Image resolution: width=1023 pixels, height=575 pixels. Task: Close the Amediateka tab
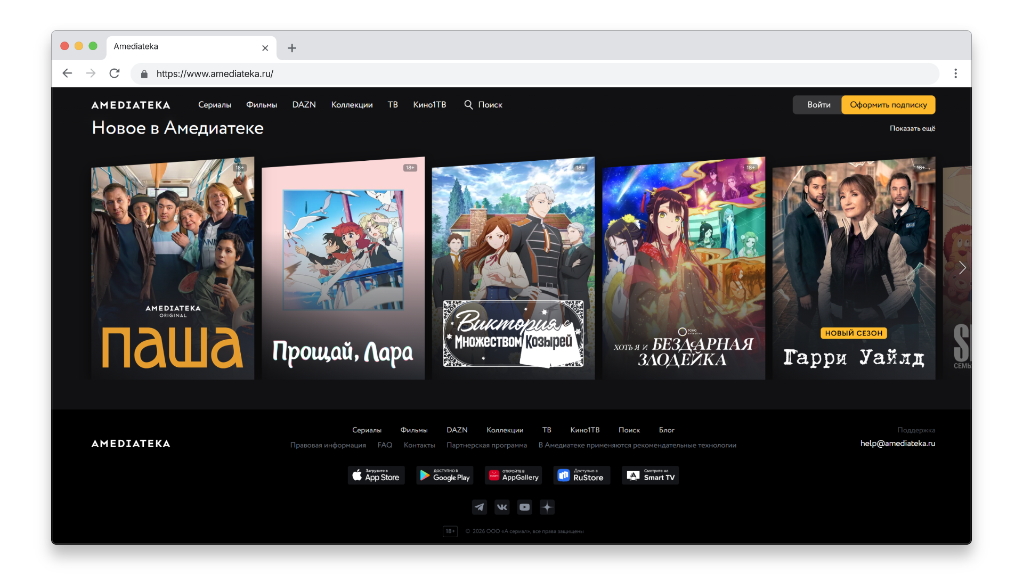265,48
